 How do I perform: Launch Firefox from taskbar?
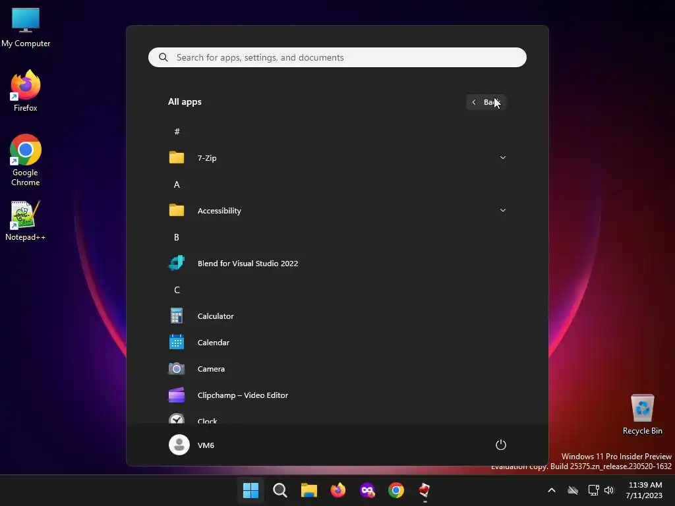(x=338, y=490)
